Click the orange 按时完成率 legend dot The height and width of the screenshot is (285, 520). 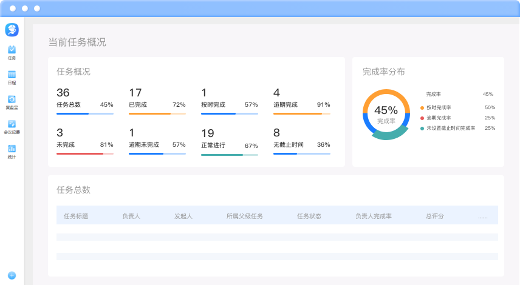[422, 107]
